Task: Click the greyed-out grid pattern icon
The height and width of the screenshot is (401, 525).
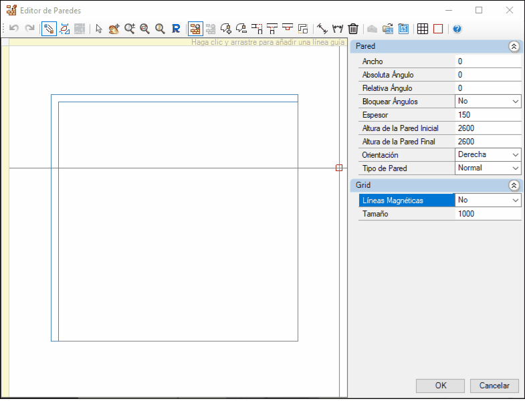Action: [x=80, y=29]
